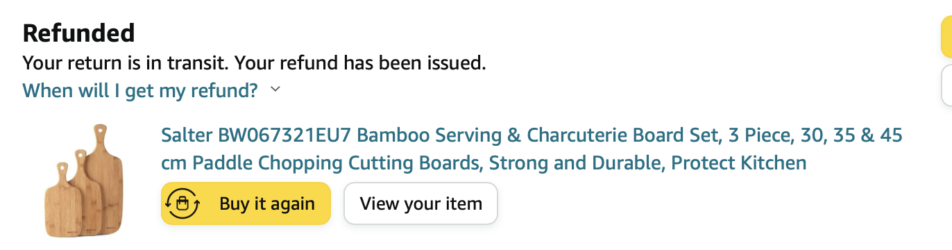The width and height of the screenshot is (952, 250).
Task: Select the Refunded status heading
Action: tap(78, 33)
